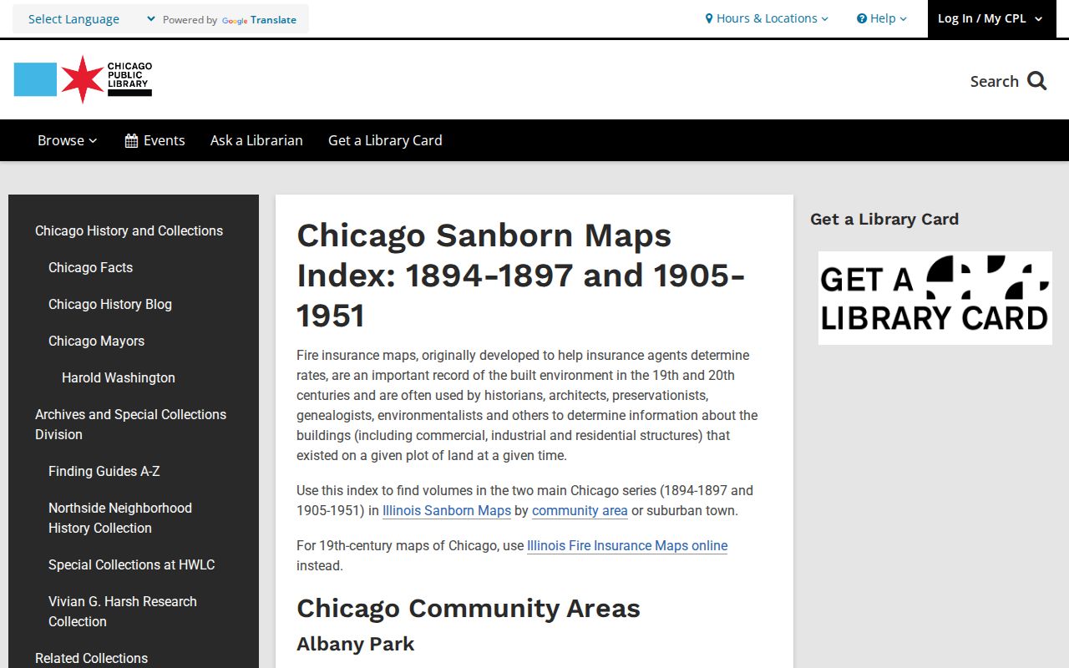Open the Select Language dropdown

(92, 19)
